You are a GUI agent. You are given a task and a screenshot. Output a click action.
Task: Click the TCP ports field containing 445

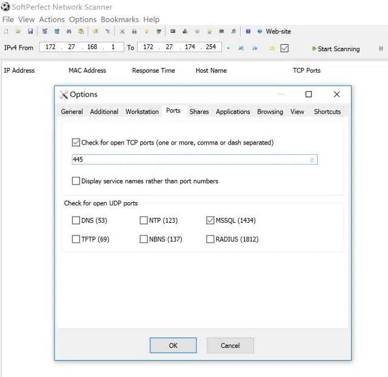pos(195,160)
